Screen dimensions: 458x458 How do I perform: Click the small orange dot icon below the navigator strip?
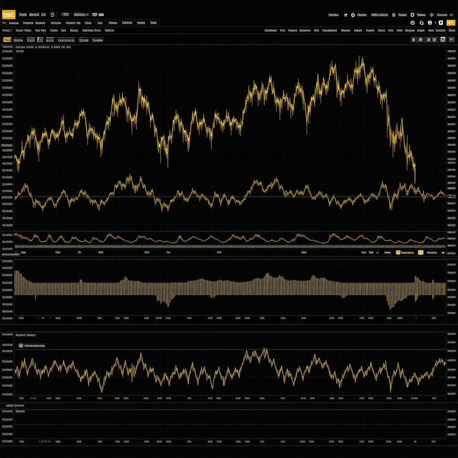click(x=443, y=253)
